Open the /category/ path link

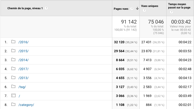point(26,105)
